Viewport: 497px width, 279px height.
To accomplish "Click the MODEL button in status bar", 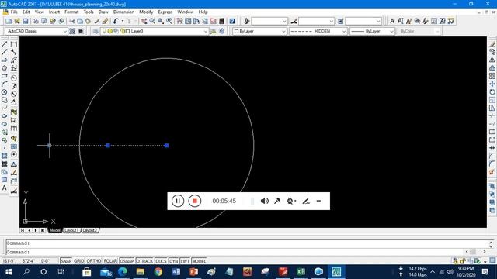I will (x=199, y=261).
